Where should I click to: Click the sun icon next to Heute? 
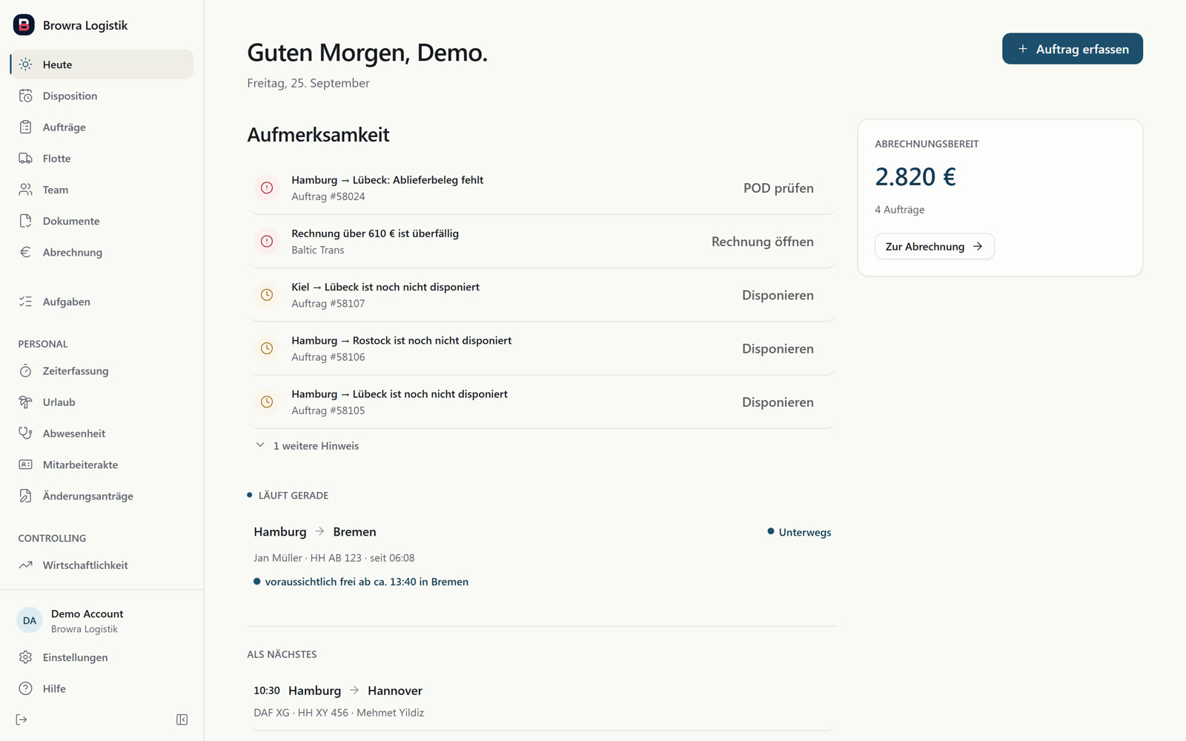point(26,64)
